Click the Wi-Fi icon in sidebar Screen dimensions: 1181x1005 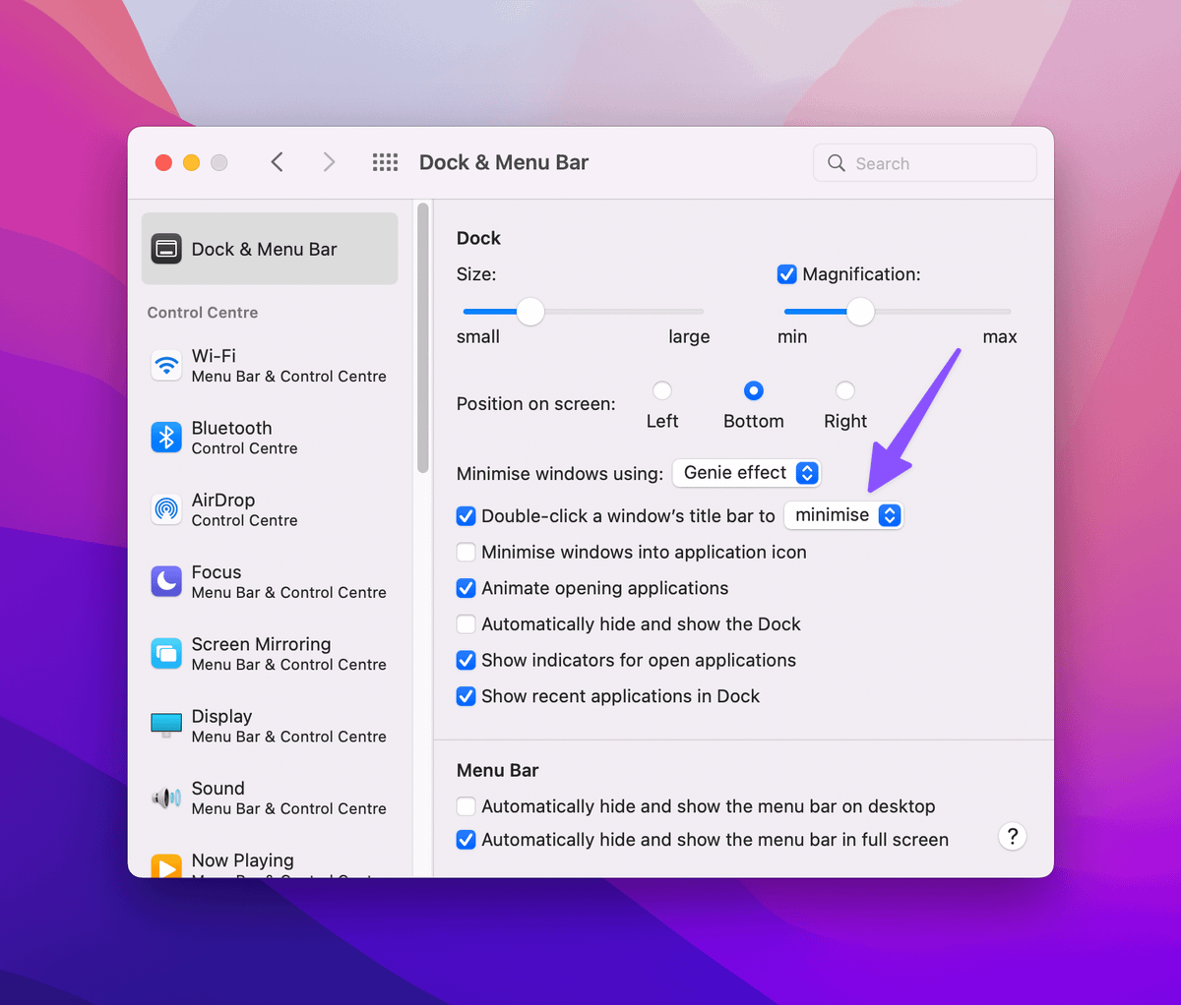click(166, 365)
